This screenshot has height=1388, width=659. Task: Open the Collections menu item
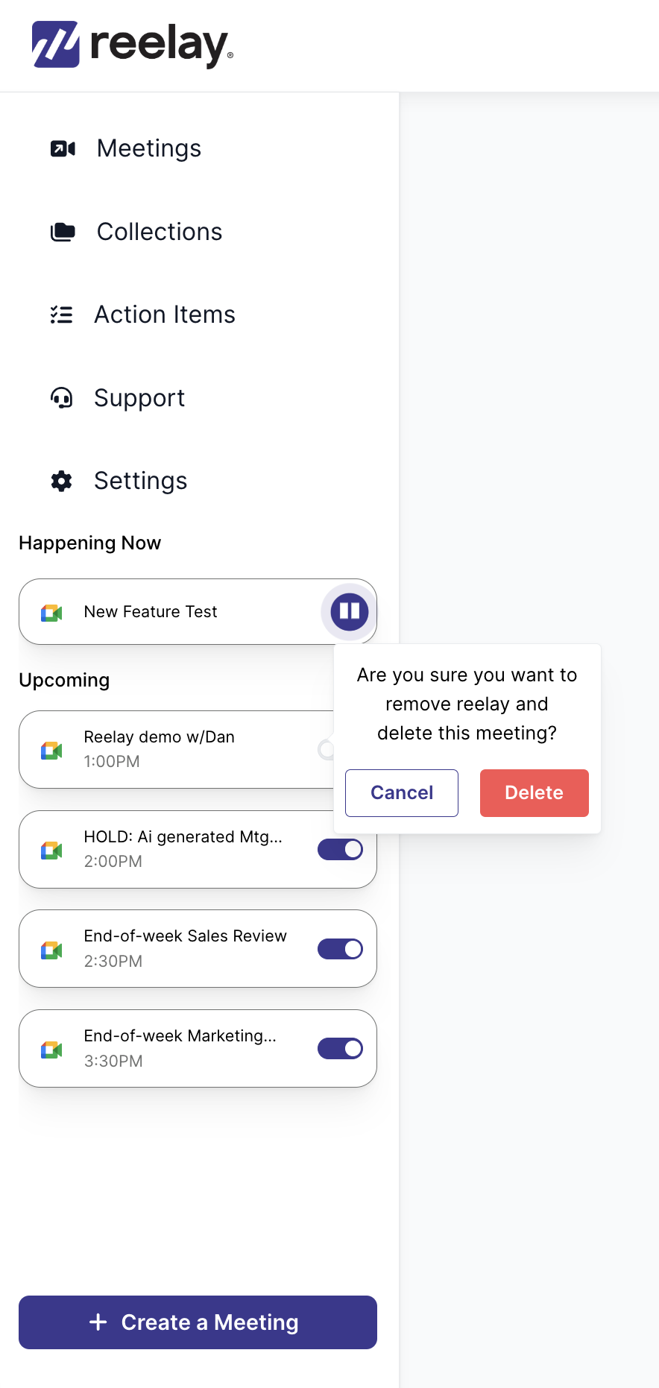(x=160, y=232)
